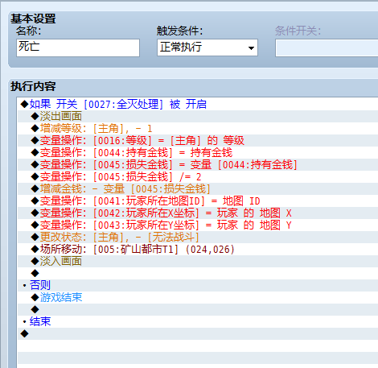The image size is (378, 368).
Task: Select the 变量操作 [0016:等级] line
Action: 198,140
